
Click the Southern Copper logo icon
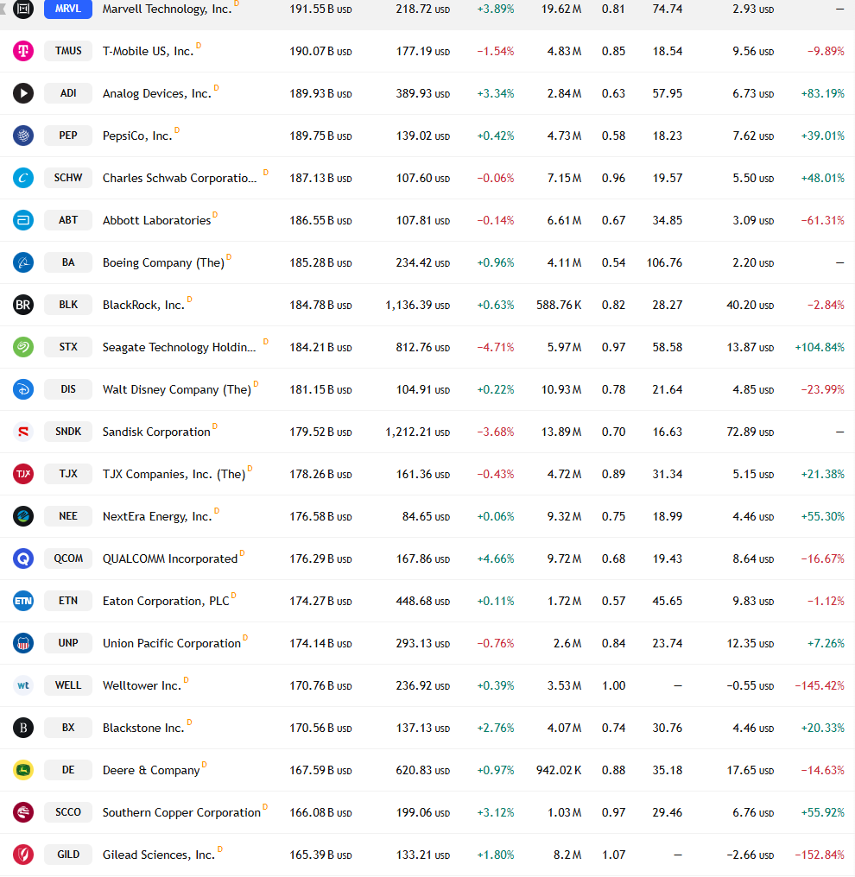pos(23,812)
